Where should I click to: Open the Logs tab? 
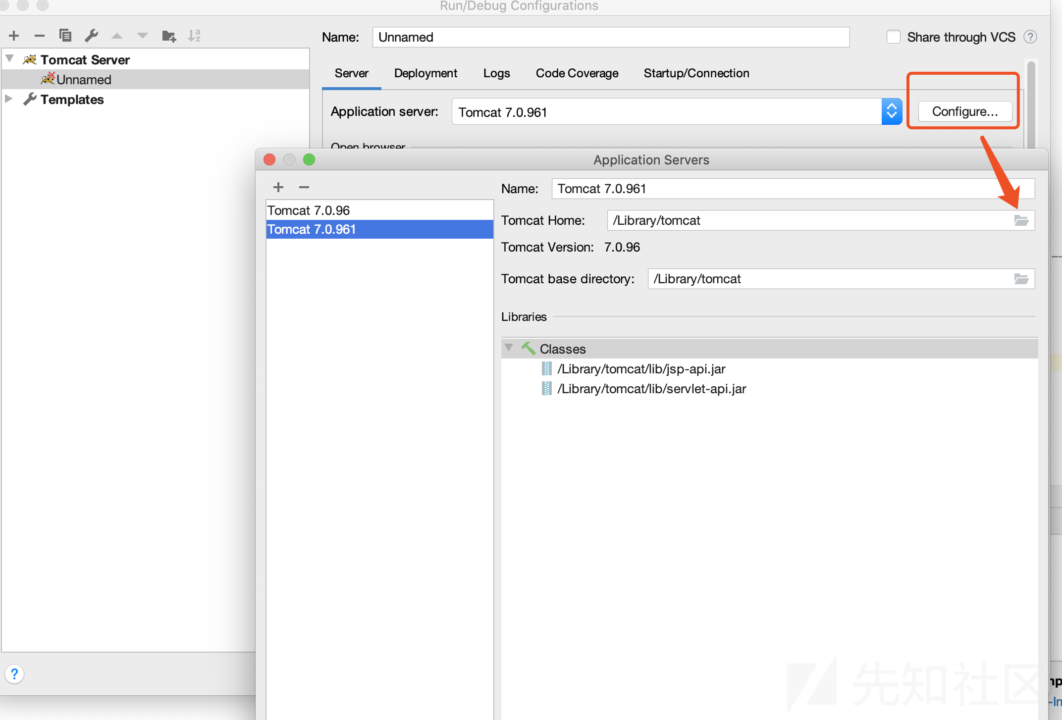pyautogui.click(x=497, y=73)
